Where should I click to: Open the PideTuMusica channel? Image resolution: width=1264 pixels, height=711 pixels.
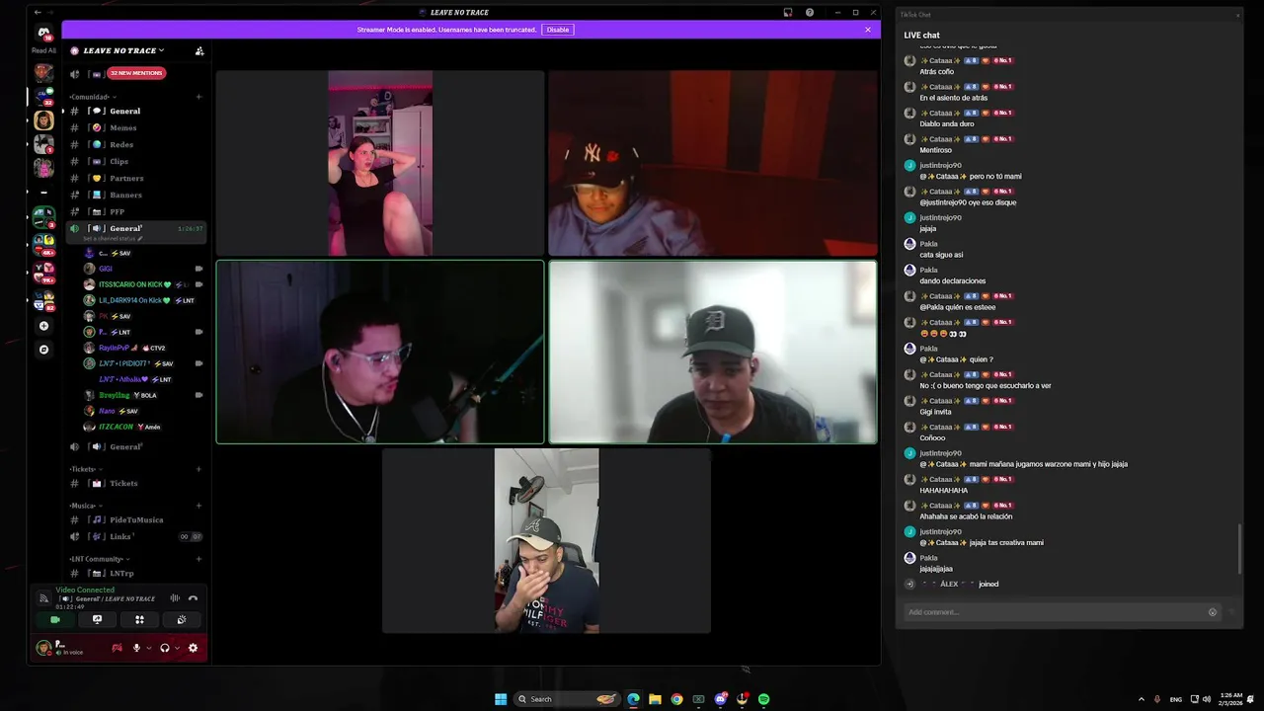[136, 519]
